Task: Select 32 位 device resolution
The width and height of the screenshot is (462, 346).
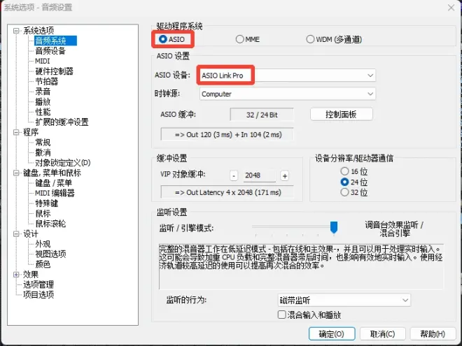Action: click(x=344, y=192)
